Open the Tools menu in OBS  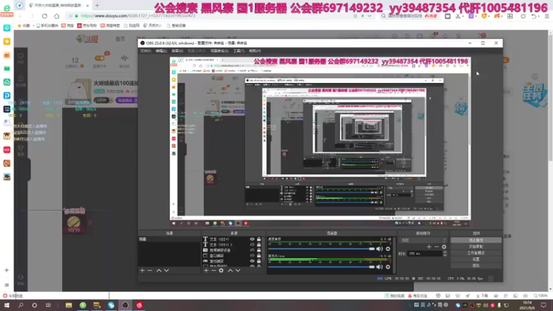[238, 50]
